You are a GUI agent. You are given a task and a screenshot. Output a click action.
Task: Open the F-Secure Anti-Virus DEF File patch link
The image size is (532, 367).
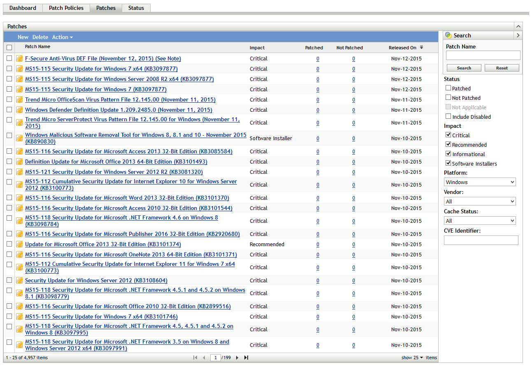(103, 59)
